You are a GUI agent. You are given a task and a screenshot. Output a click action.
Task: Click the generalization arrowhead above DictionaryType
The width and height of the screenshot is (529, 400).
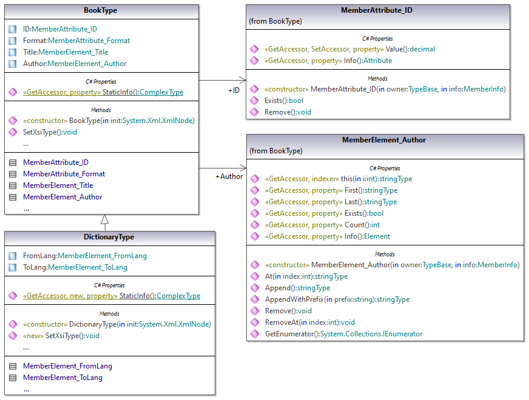point(104,219)
